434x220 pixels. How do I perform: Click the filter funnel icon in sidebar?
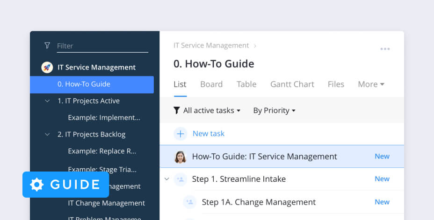(47, 46)
